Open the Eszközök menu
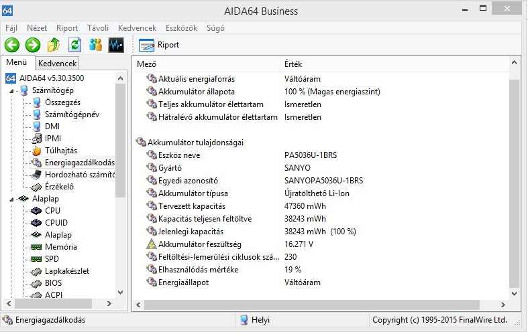Screen dimensions: 528x332 click(x=182, y=28)
